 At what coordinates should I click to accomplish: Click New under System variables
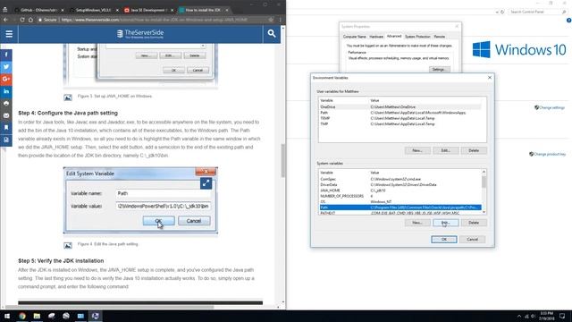(x=417, y=223)
